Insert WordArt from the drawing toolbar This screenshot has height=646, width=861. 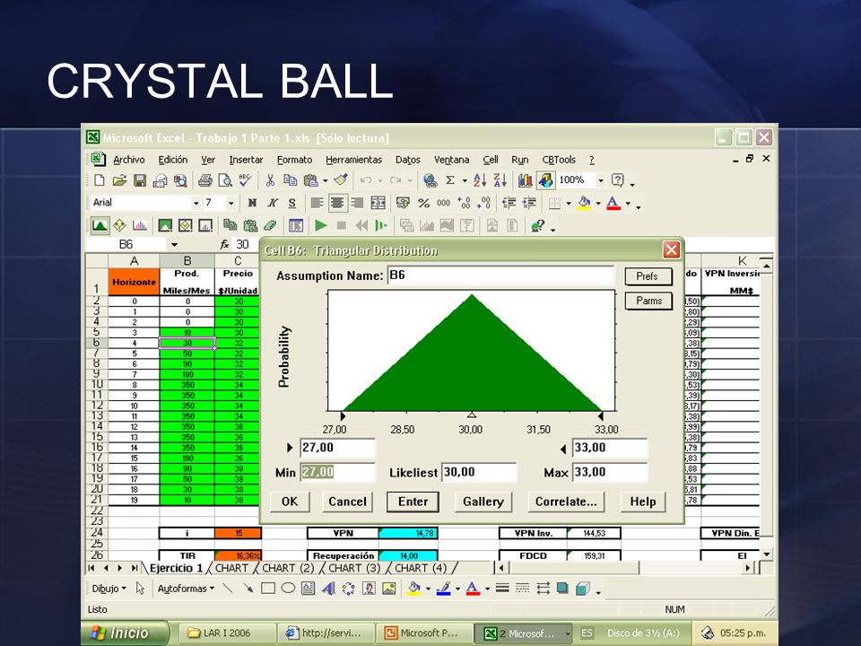click(x=328, y=589)
